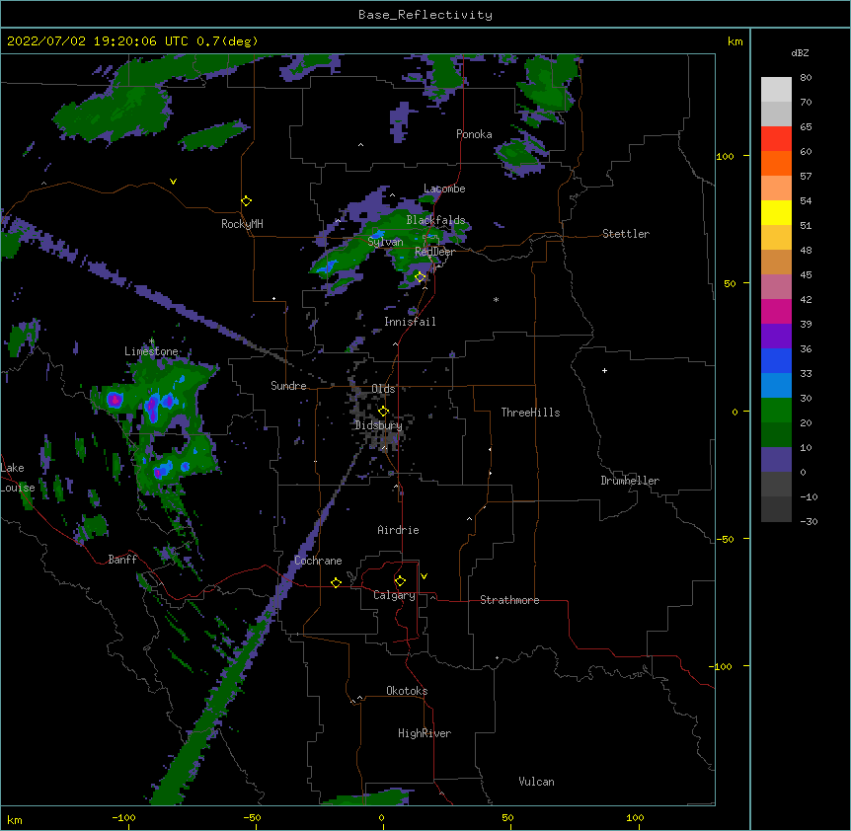Click the ThreeHills city label
Viewport: 851px width, 831px height.
530,413
